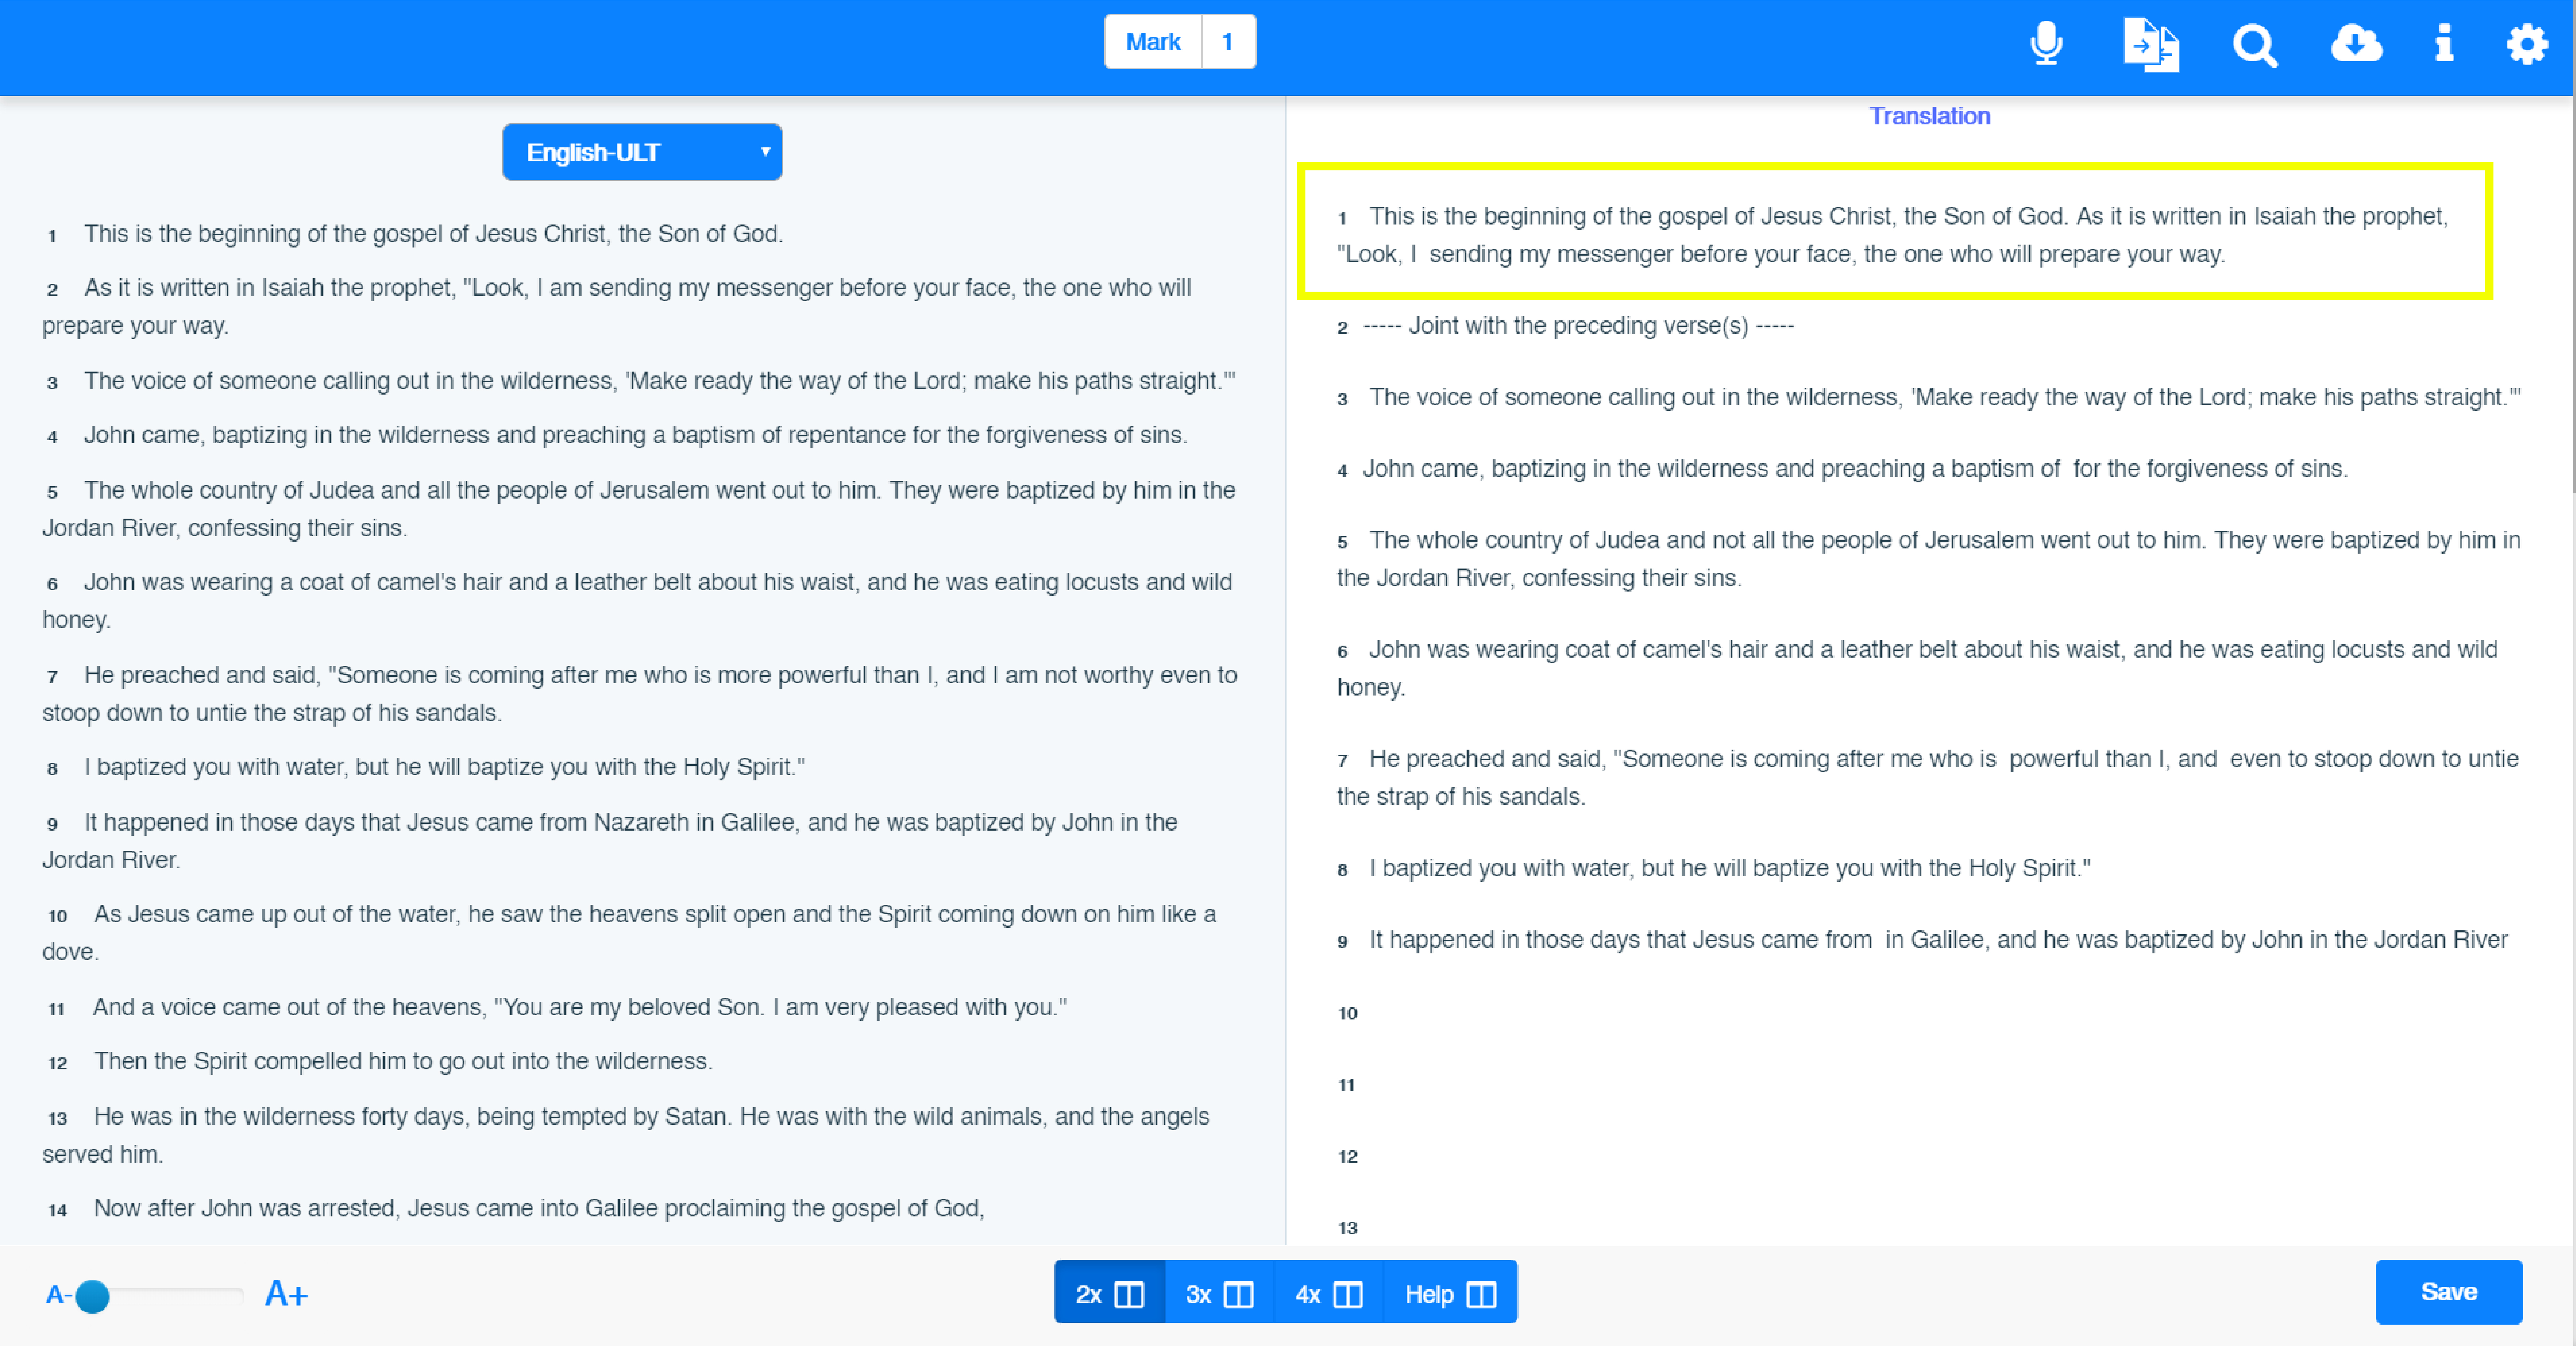This screenshot has height=1346, width=2576.
Task: Click reference verse 13 about forty days
Action: pos(626,1135)
